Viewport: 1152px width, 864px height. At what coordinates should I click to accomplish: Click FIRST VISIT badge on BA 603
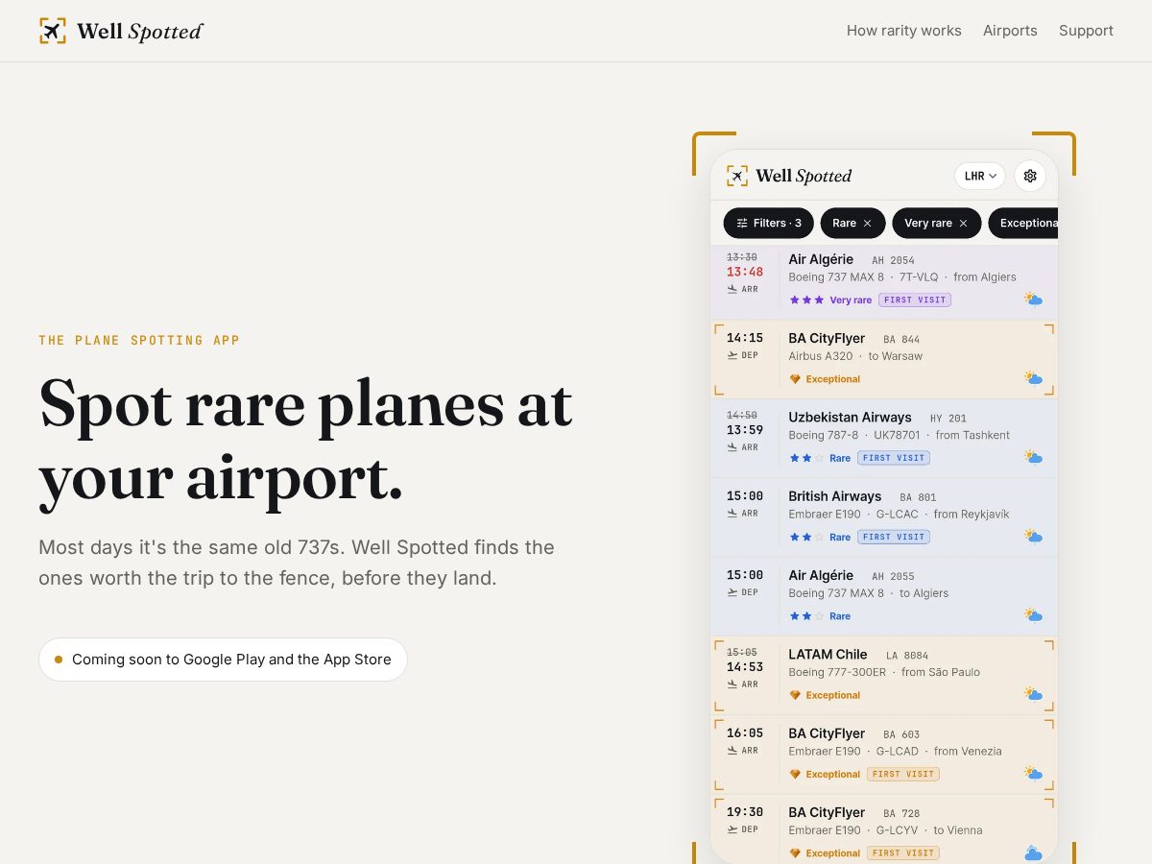point(903,774)
